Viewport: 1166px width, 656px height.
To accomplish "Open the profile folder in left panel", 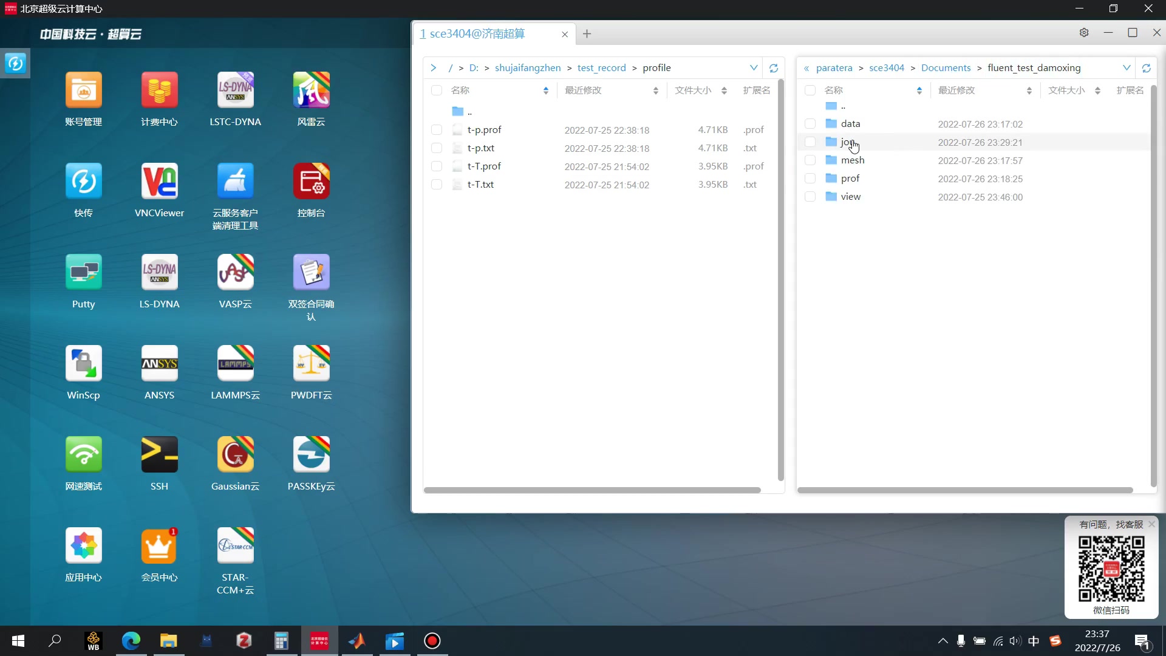I will click(x=656, y=67).
